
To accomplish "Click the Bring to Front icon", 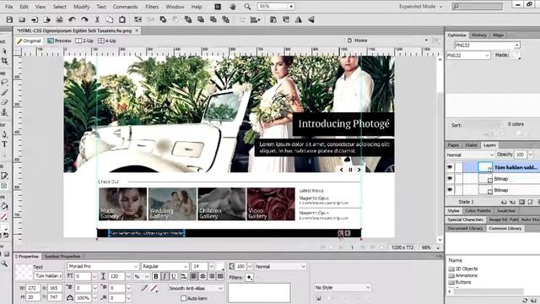I will click(x=188, y=19).
